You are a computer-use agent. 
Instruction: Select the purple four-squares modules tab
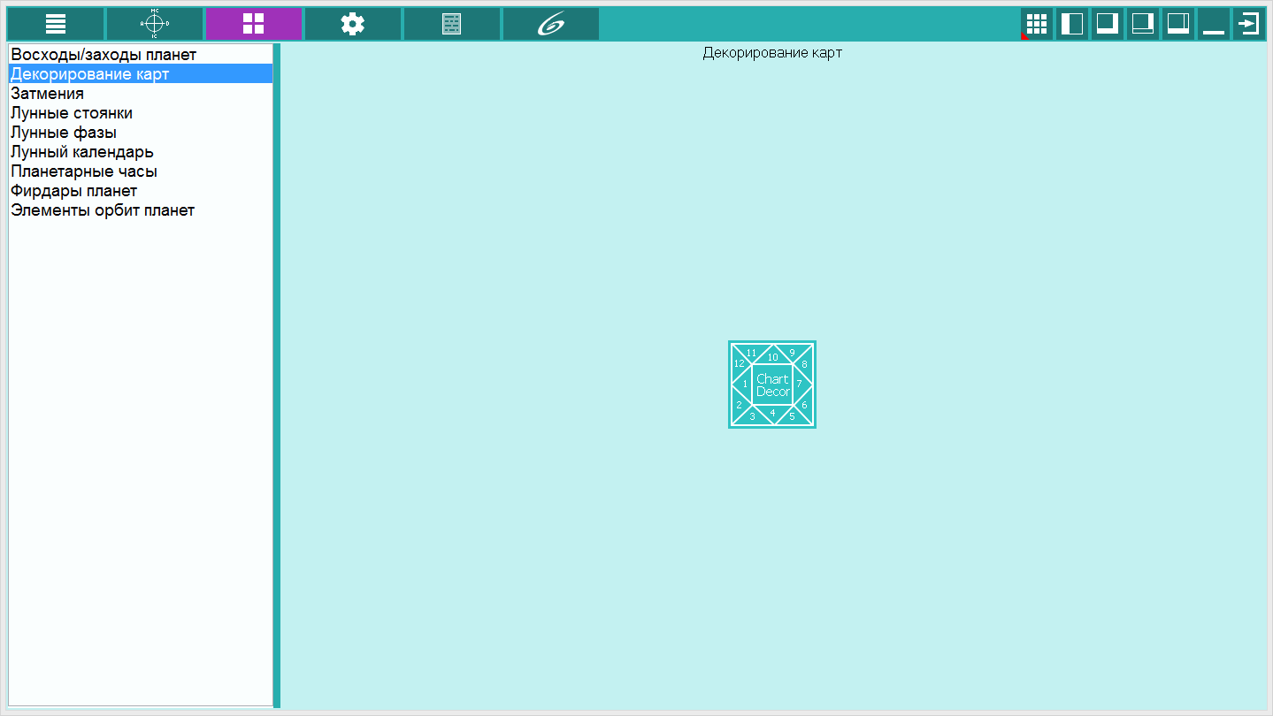(254, 24)
